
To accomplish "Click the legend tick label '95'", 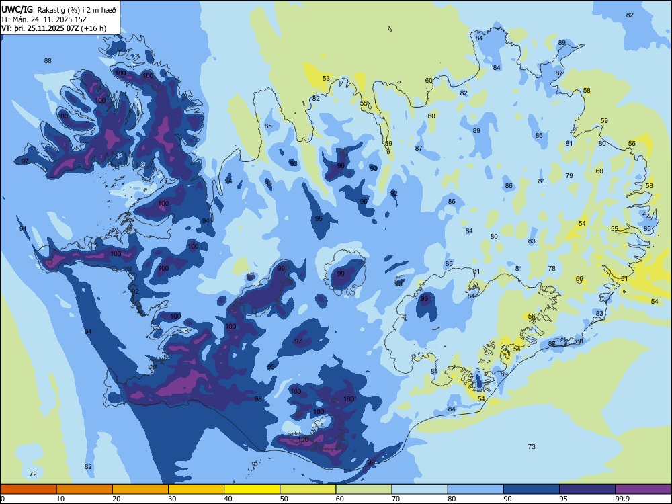I will 563,499.
